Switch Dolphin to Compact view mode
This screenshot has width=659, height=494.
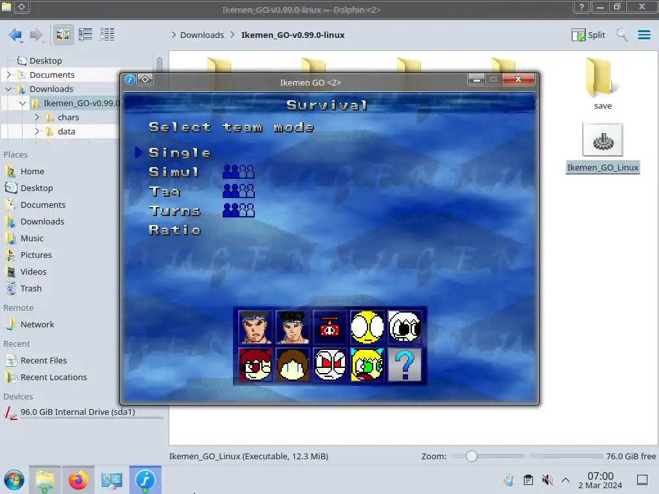tap(86, 35)
